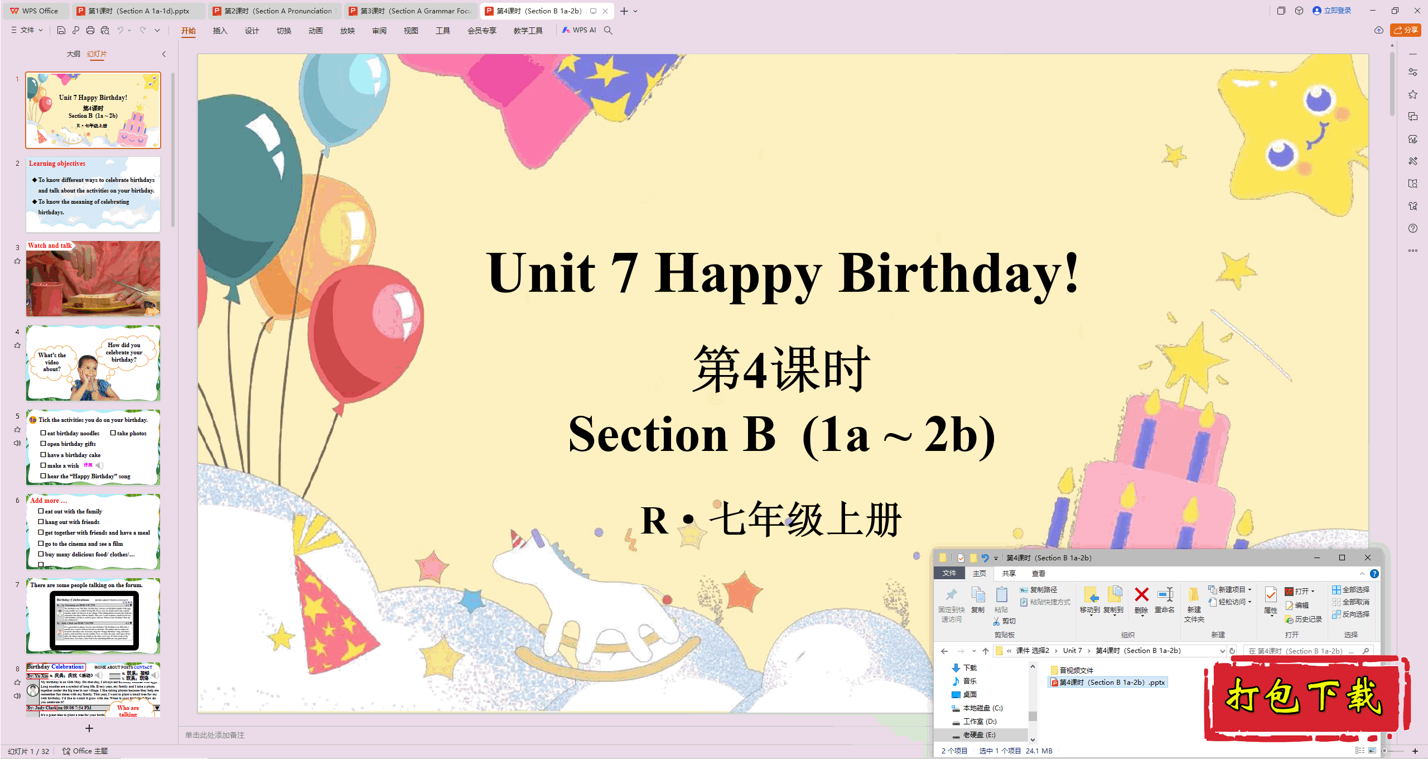Expand the quick access toolbar customize arrow
This screenshot has height=759, width=1428.
click(x=158, y=30)
